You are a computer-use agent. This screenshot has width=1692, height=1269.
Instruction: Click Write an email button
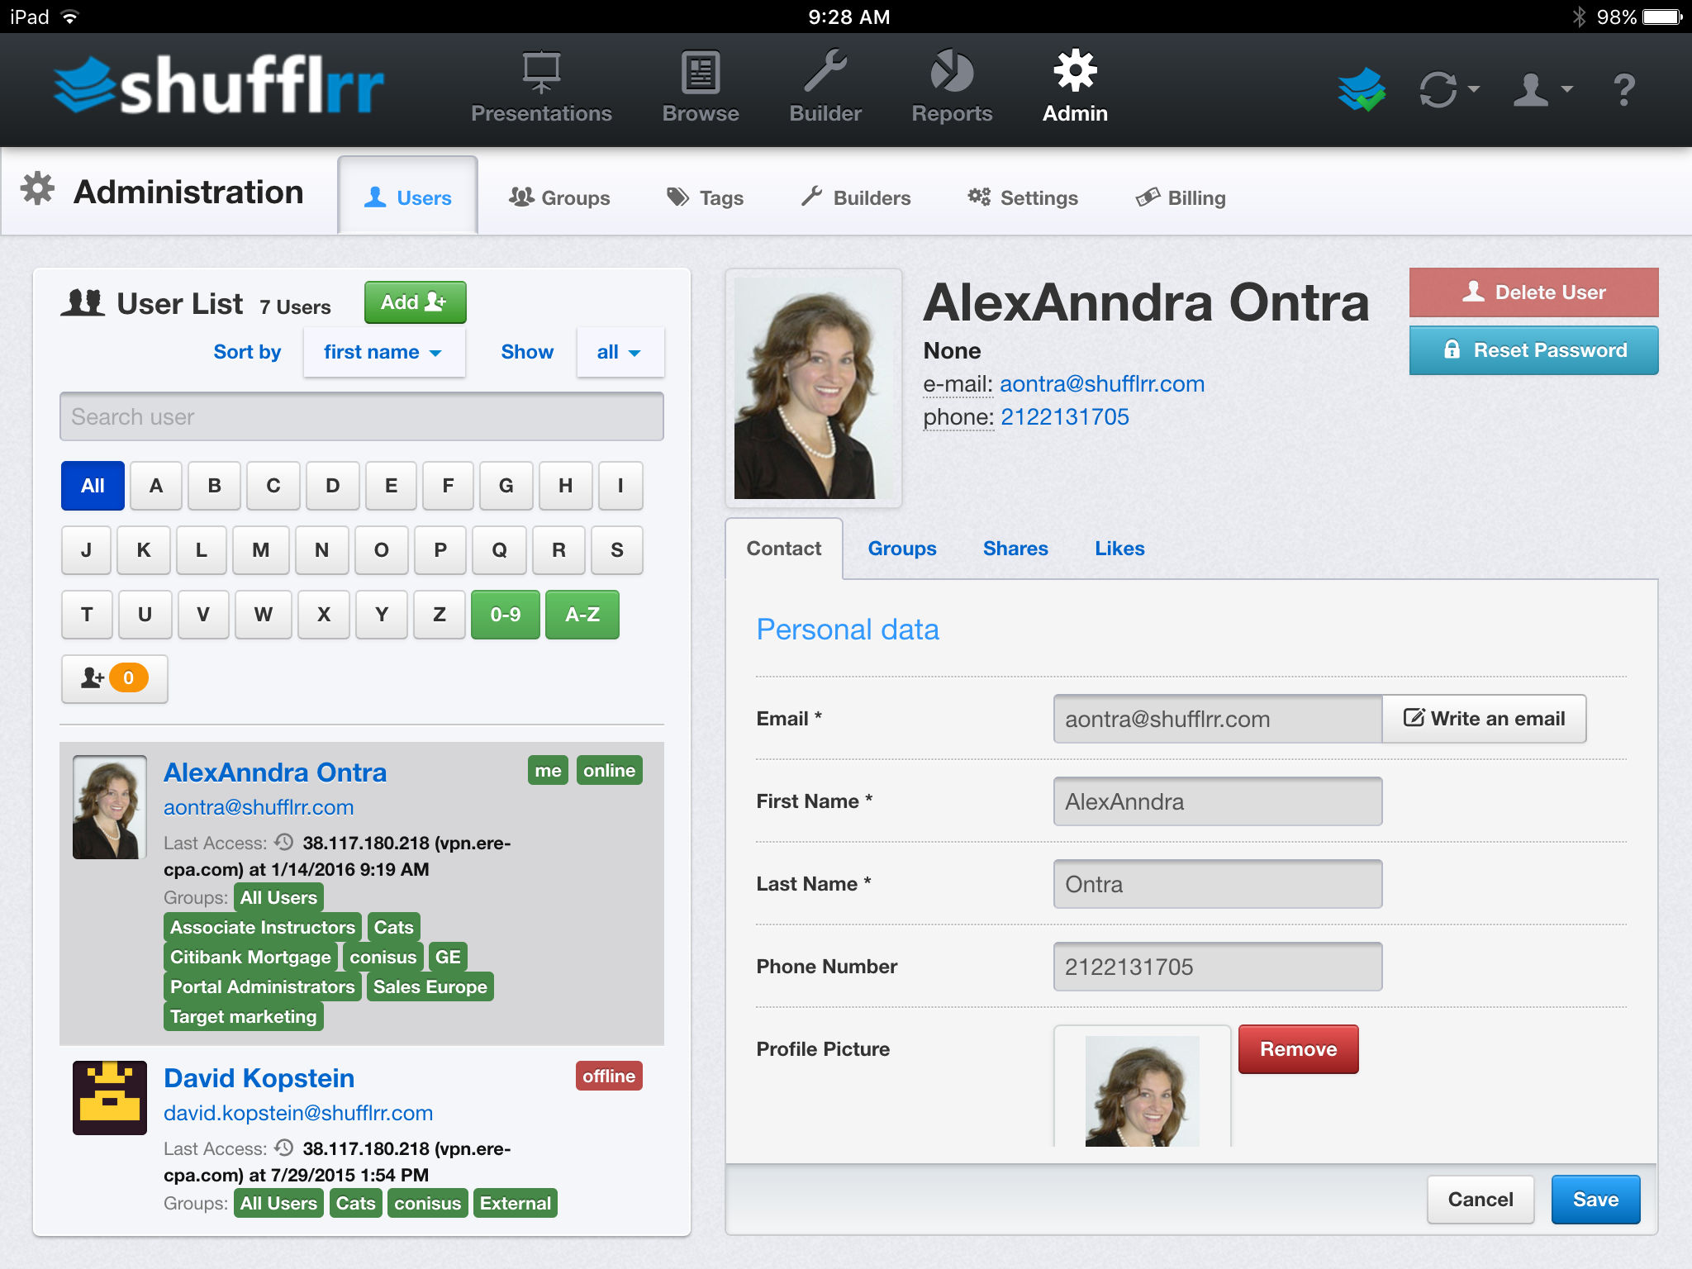[x=1484, y=719]
